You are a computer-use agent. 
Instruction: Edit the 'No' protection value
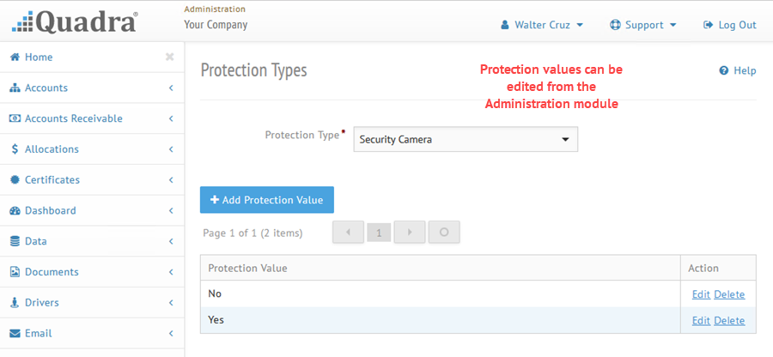[701, 294]
